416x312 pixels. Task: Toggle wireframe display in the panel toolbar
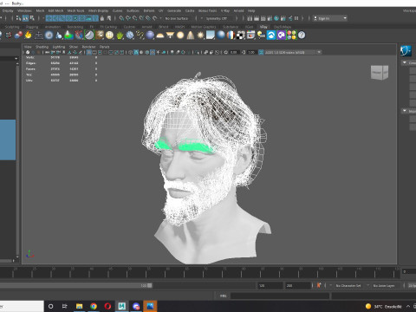tap(131, 52)
